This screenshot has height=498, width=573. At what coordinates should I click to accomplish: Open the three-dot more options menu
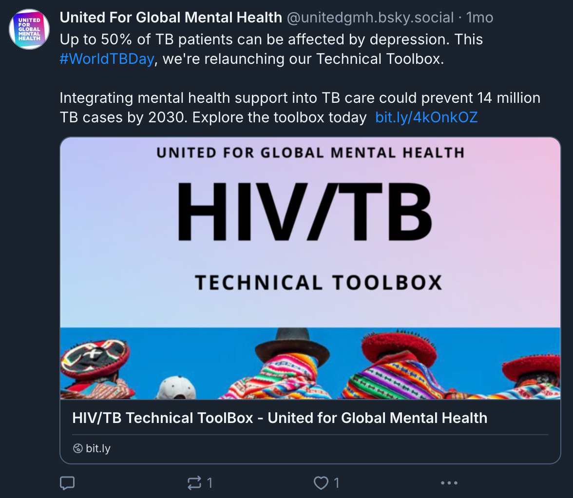(449, 483)
